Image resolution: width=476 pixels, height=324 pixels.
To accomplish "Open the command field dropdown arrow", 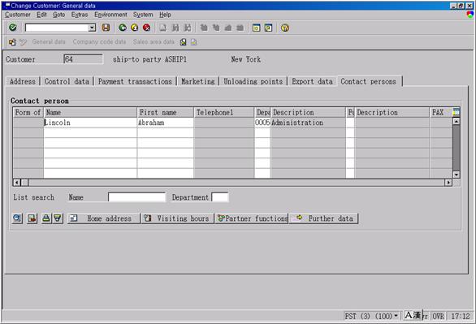I will 92,28.
